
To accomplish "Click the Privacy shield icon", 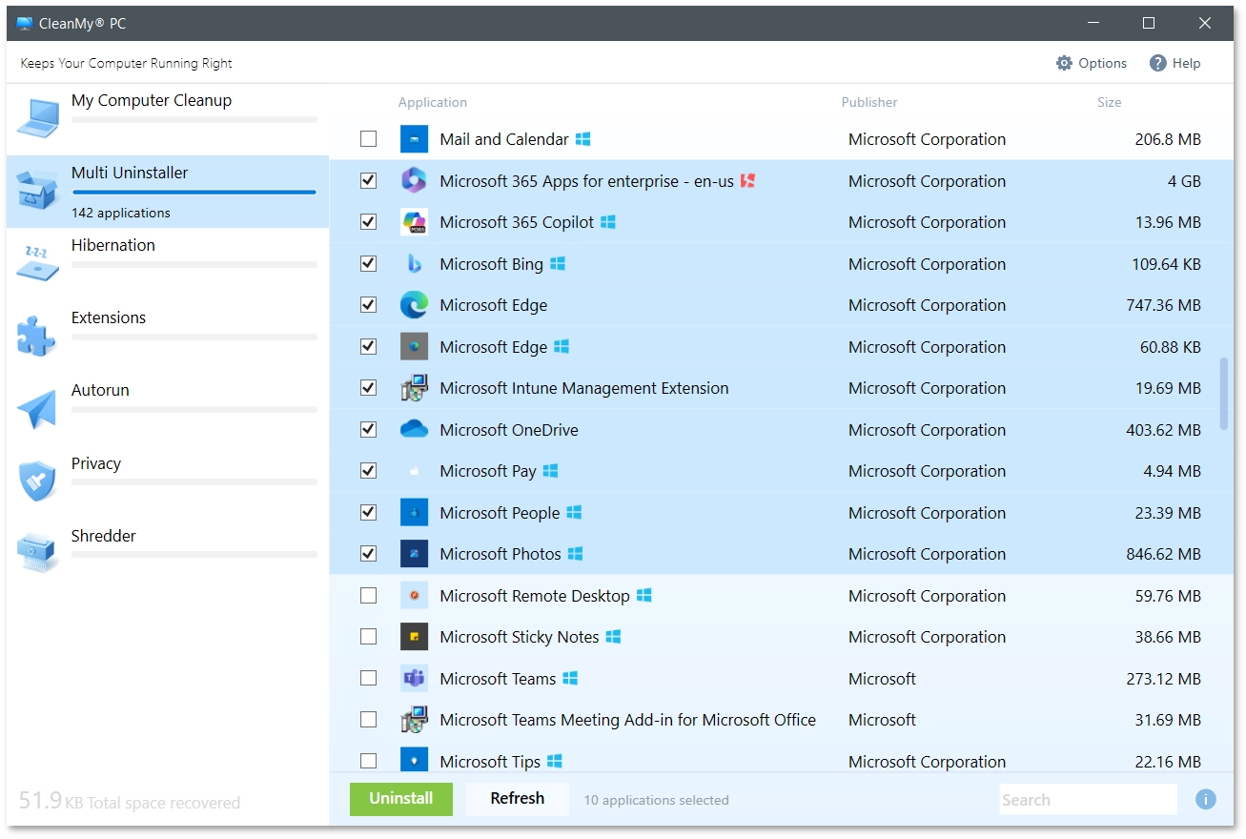I will (x=37, y=481).
